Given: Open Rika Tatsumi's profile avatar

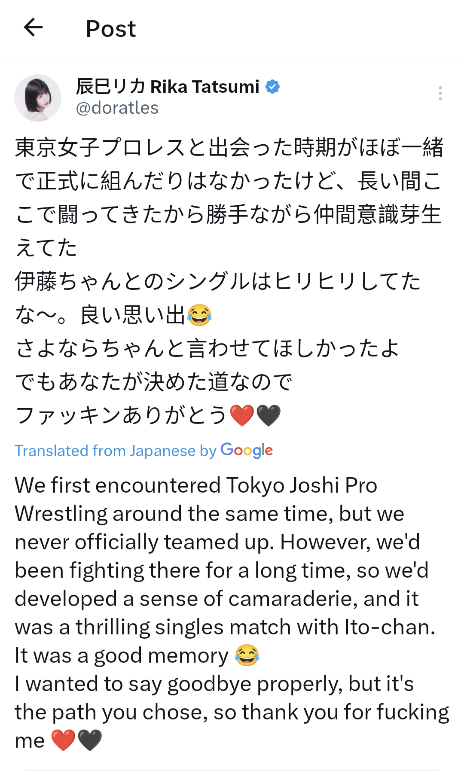Looking at the screenshot, I should click(x=38, y=98).
